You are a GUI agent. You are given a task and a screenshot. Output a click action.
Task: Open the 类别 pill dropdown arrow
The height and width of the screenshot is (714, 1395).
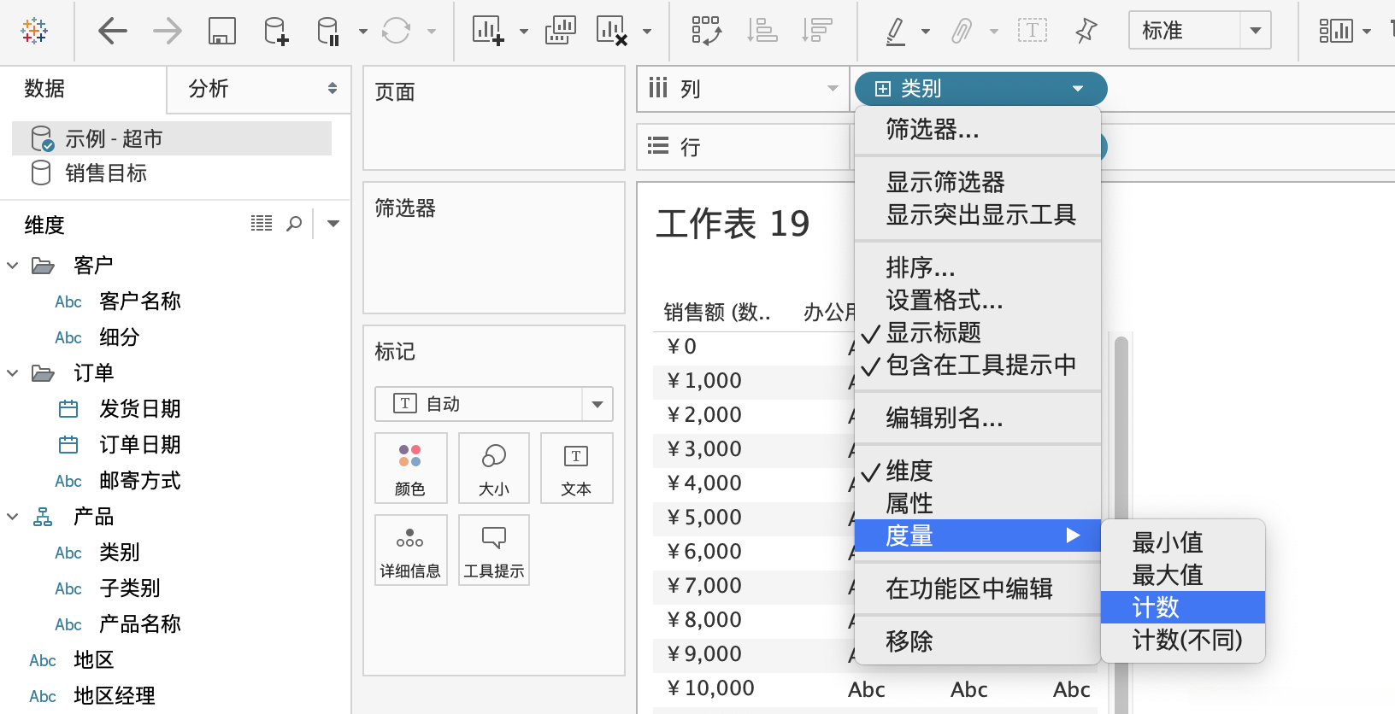click(x=1078, y=89)
